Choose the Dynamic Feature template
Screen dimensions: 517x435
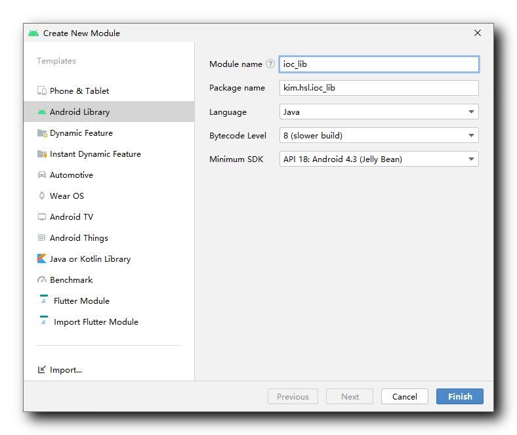pos(109,133)
